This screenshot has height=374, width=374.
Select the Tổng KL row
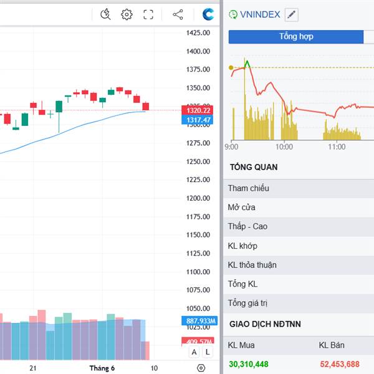click(x=299, y=284)
